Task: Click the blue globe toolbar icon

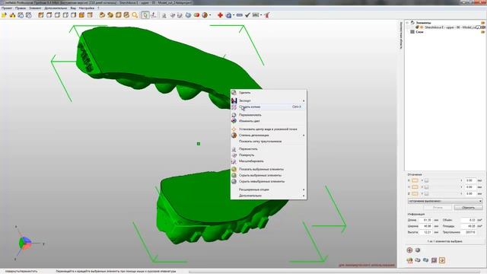Action: click(188, 15)
